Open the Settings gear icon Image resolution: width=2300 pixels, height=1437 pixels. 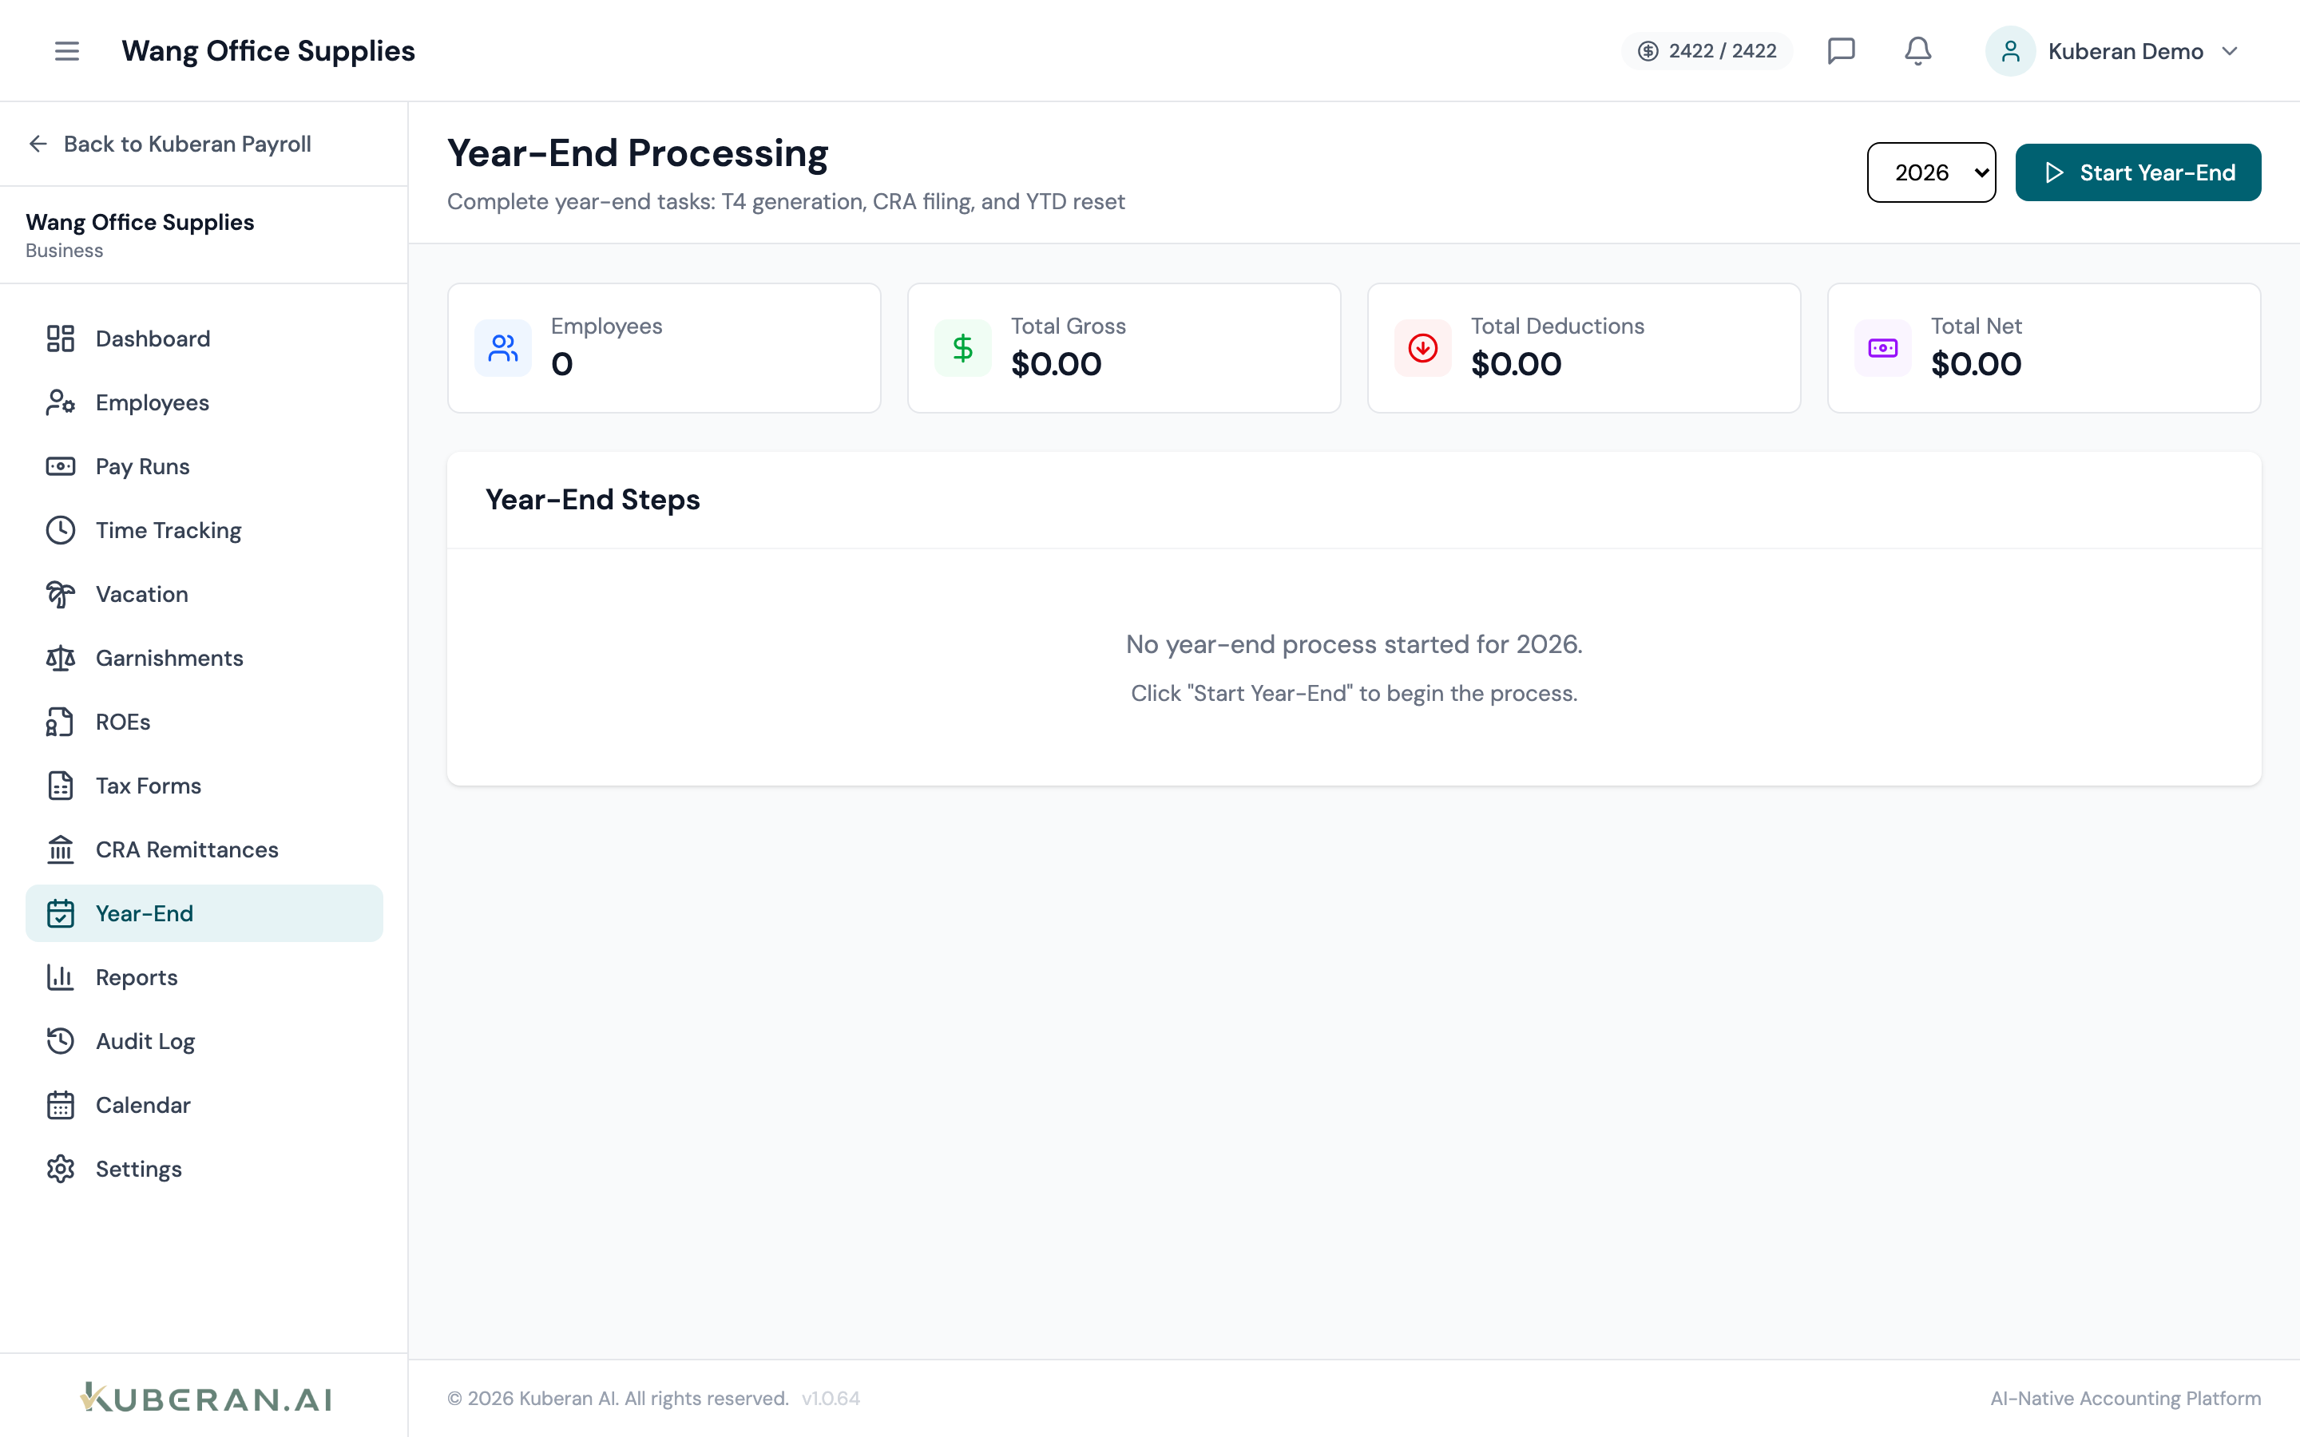pos(61,1169)
